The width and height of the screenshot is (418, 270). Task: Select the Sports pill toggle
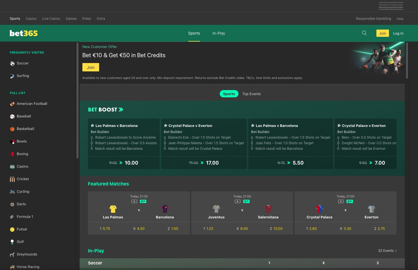pos(229,94)
